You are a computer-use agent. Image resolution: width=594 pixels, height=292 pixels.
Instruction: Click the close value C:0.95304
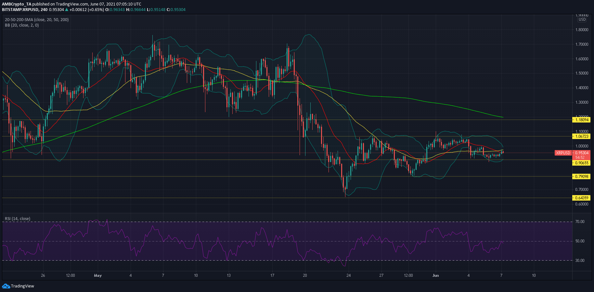[x=176, y=9]
